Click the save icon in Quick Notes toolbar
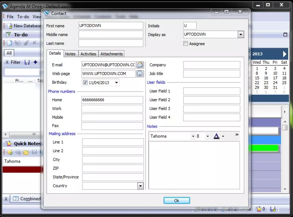This screenshot has width=293, height=217. coord(34,152)
